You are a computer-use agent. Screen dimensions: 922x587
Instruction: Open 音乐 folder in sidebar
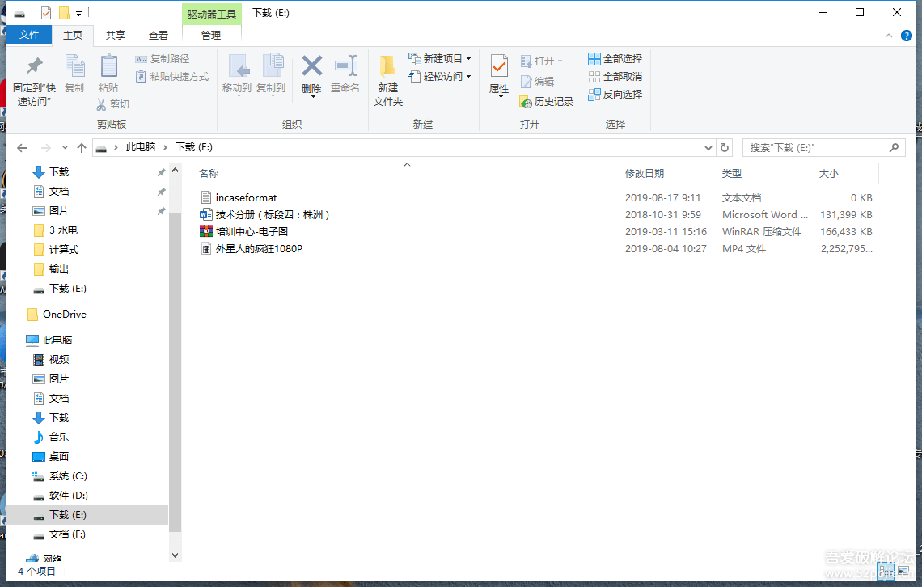click(x=51, y=437)
